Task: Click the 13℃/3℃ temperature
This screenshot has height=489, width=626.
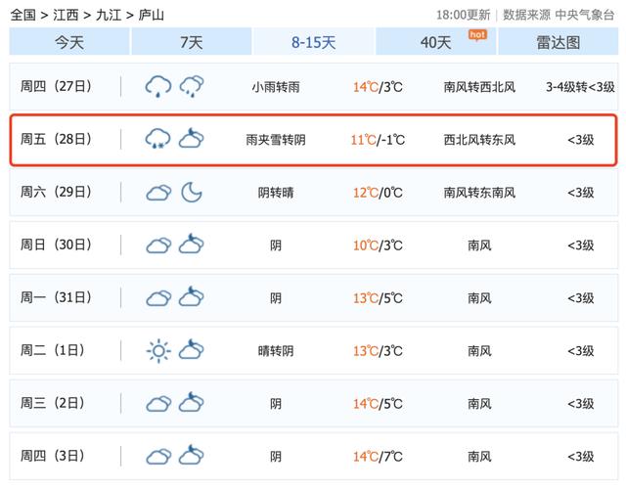Action: point(378,351)
